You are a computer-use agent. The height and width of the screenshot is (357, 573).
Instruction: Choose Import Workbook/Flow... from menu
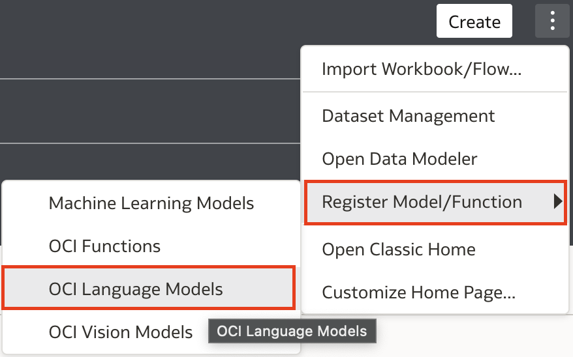435,69
